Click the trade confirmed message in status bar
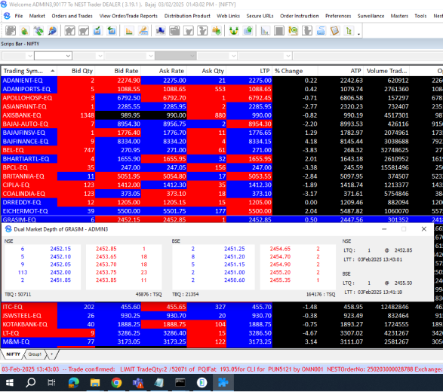Screen dimensions: 443x392 coord(222,369)
